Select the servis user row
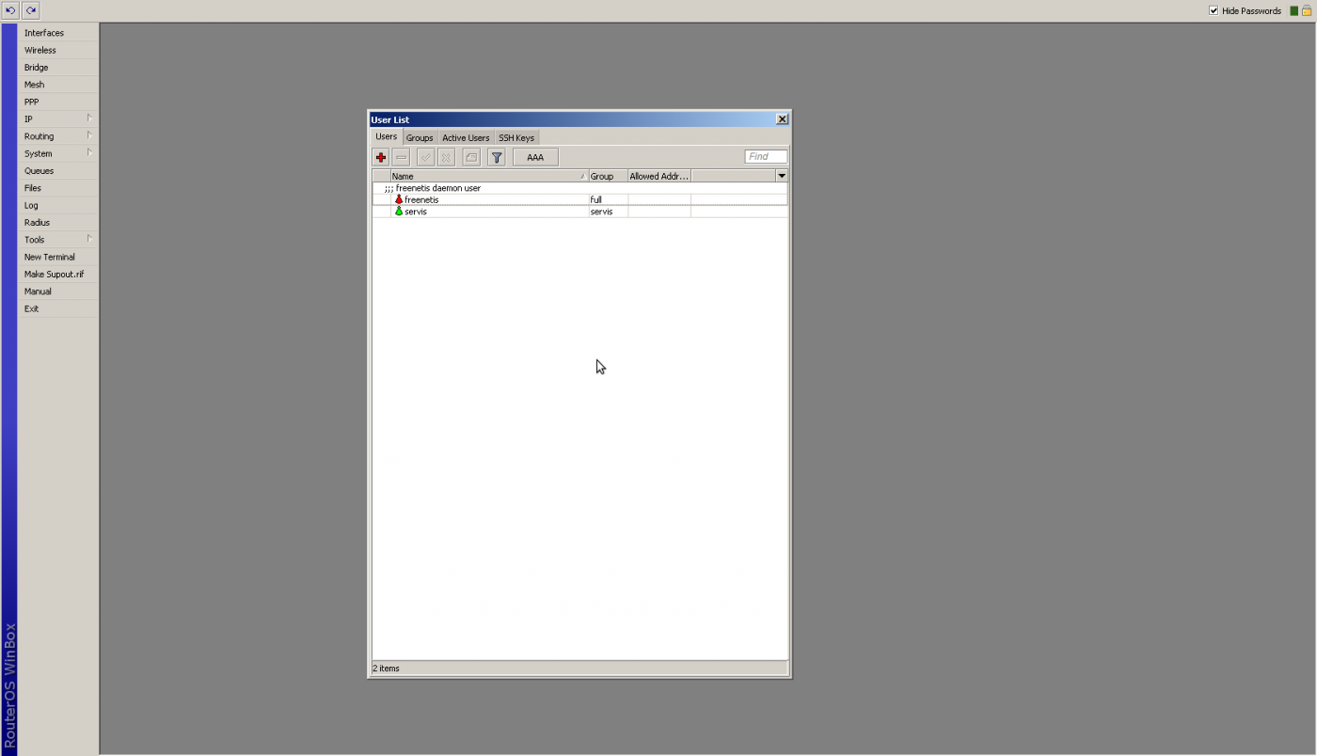Image resolution: width=1317 pixels, height=756 pixels. tap(489, 212)
